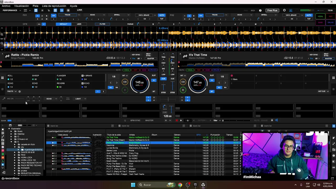The height and width of the screenshot is (189, 336).
Task: Open the playlists icon in sidebar
Action: (3, 133)
